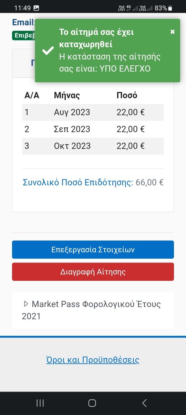Viewport: 186px width, 415px height.
Task: Dismiss the green notification with X
Action: tap(173, 32)
